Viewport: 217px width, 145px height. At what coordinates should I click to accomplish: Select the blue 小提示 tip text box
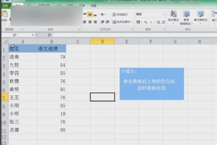(152, 84)
